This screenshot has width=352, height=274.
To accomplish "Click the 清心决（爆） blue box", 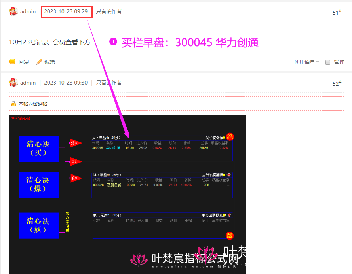I will (39, 185).
